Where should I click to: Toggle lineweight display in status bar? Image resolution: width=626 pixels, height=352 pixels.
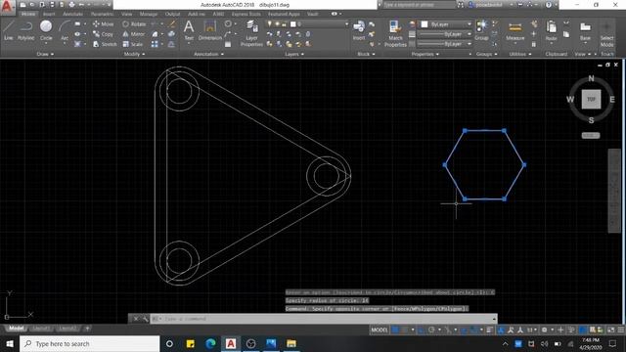point(489,330)
